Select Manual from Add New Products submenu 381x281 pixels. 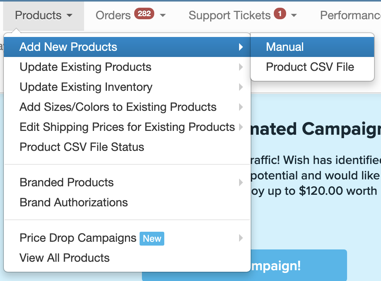pyautogui.click(x=285, y=47)
